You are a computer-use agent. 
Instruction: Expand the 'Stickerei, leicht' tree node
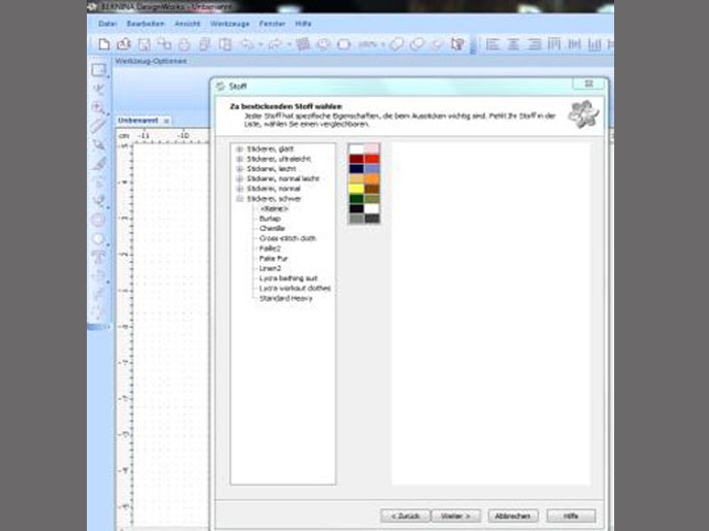pyautogui.click(x=239, y=169)
